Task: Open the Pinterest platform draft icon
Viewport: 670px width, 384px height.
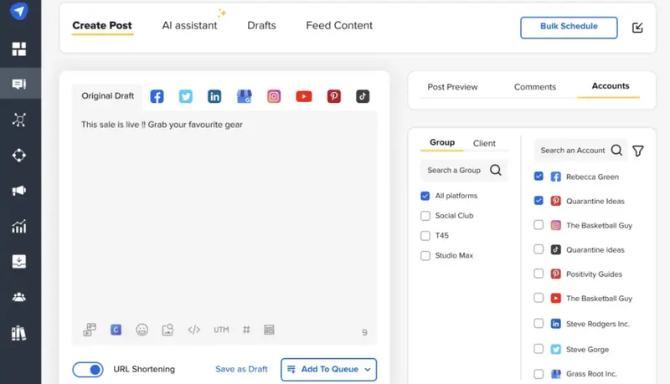Action: (x=333, y=96)
